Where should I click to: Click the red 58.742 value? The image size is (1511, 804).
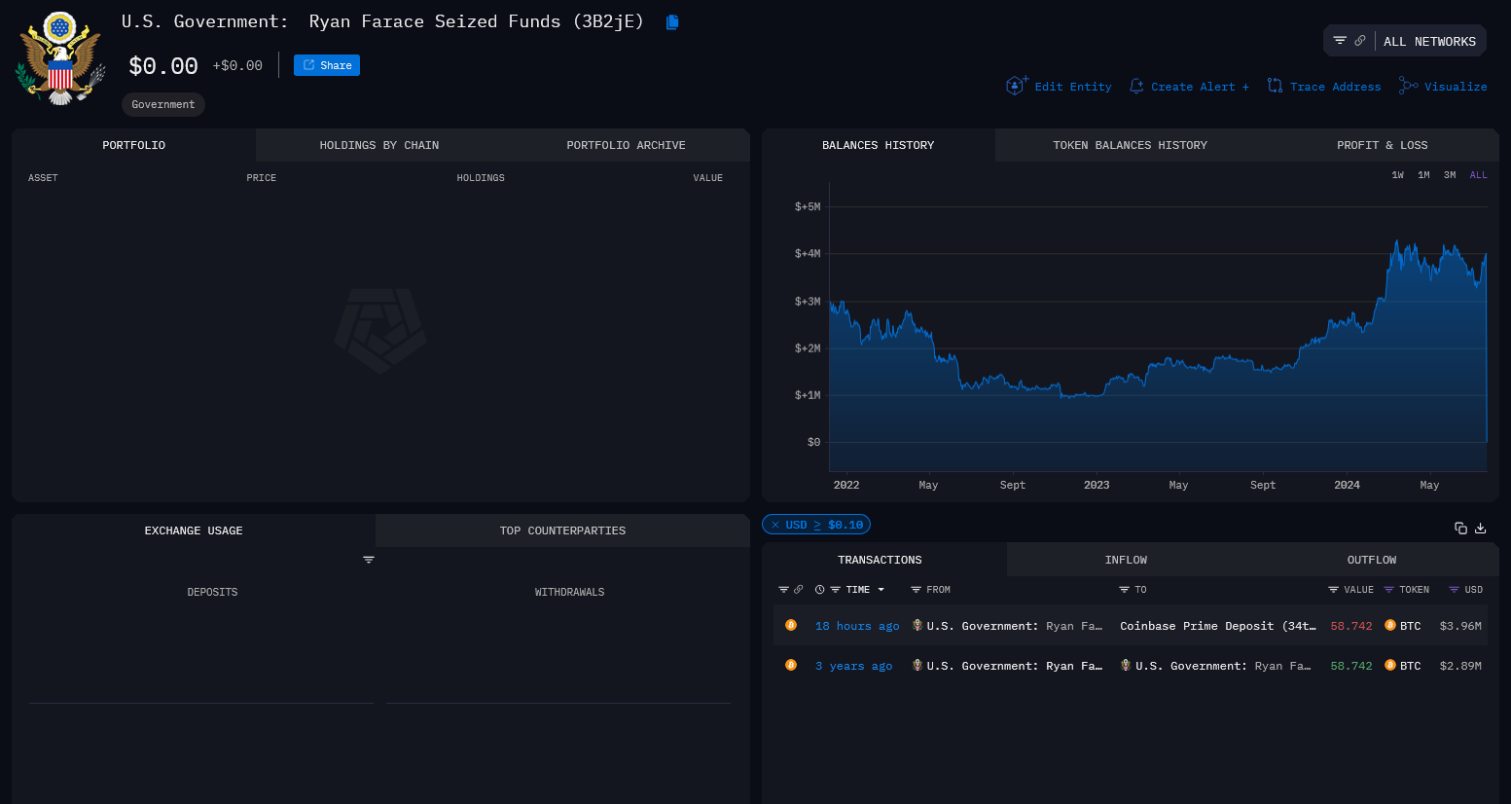pyautogui.click(x=1350, y=626)
